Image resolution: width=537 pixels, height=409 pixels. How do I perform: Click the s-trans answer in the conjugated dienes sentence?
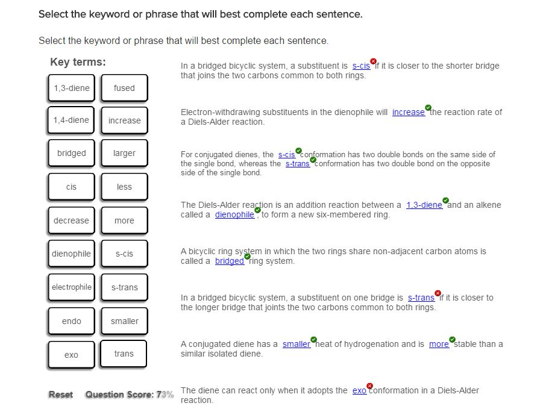coord(299,163)
